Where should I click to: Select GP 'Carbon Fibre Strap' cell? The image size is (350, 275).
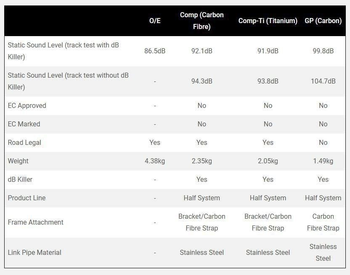coord(323,222)
